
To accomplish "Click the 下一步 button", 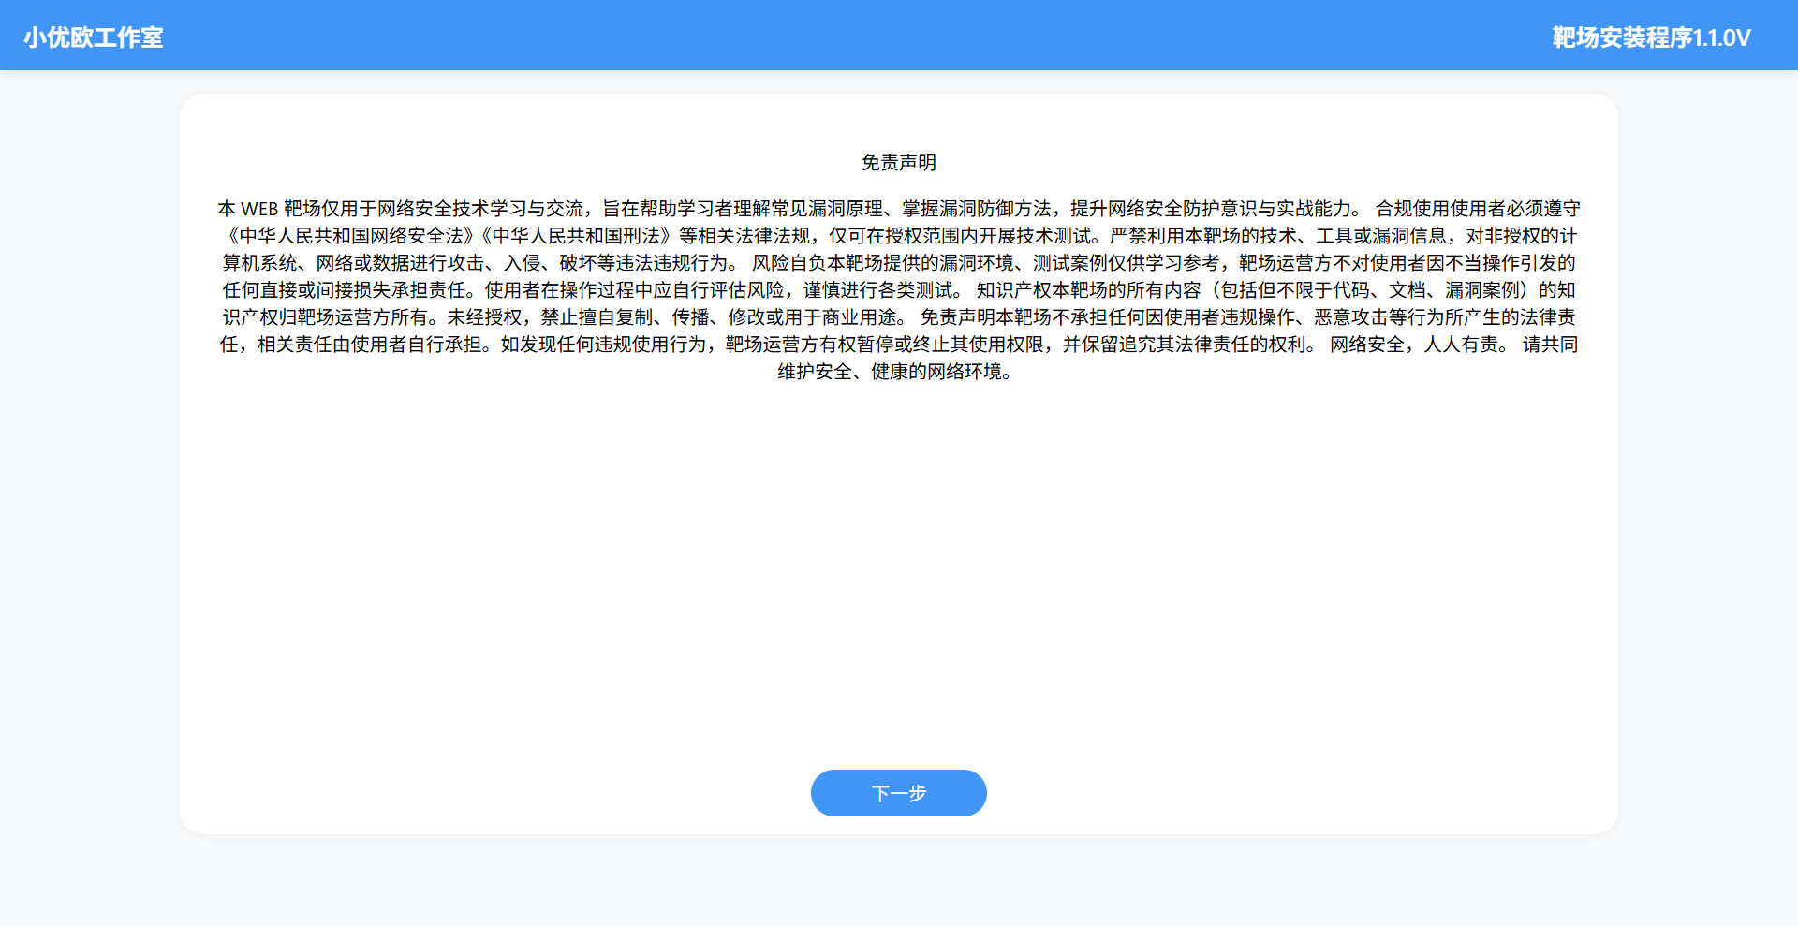I will click(x=898, y=792).
